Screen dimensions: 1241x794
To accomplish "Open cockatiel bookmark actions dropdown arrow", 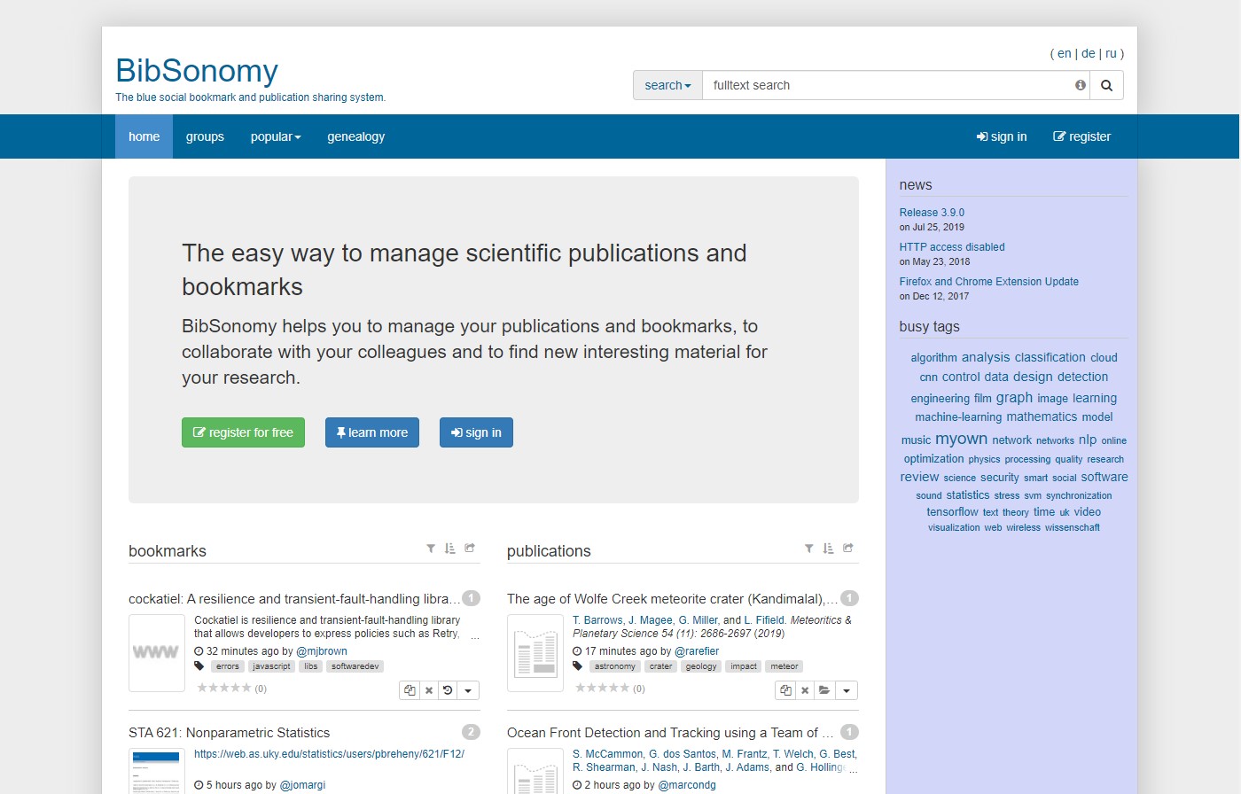I will tap(468, 690).
